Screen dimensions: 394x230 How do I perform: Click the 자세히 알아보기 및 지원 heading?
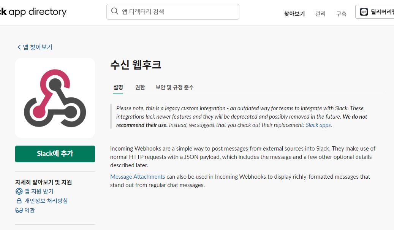click(x=43, y=182)
